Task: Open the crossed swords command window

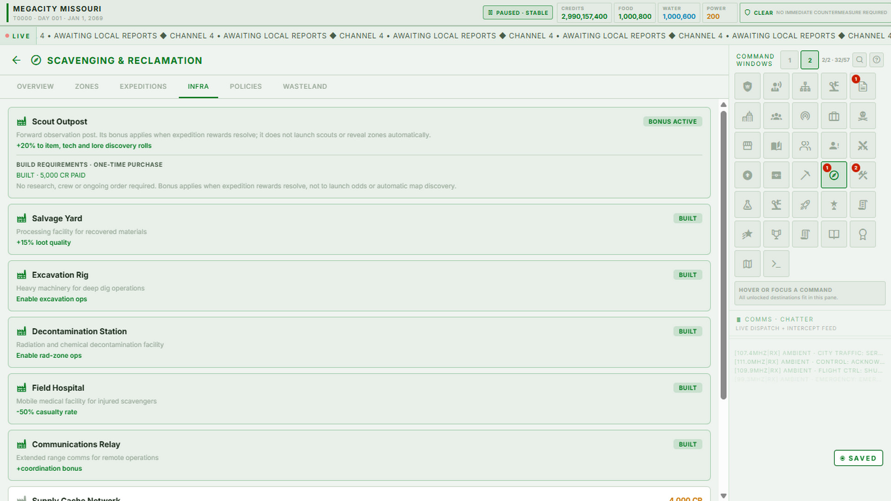Action: tap(862, 146)
